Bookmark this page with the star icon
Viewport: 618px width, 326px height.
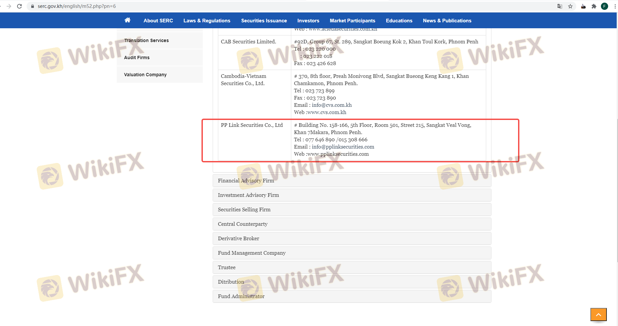tap(570, 6)
